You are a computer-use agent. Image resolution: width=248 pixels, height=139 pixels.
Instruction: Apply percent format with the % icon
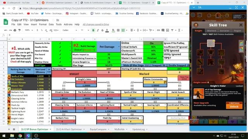[41, 30]
